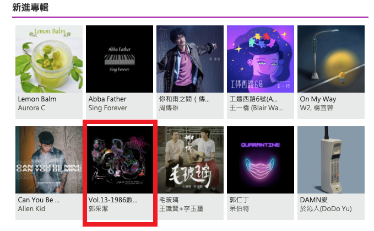Click the 呆伯特 artist name
The height and width of the screenshot is (231, 374).
click(x=239, y=209)
